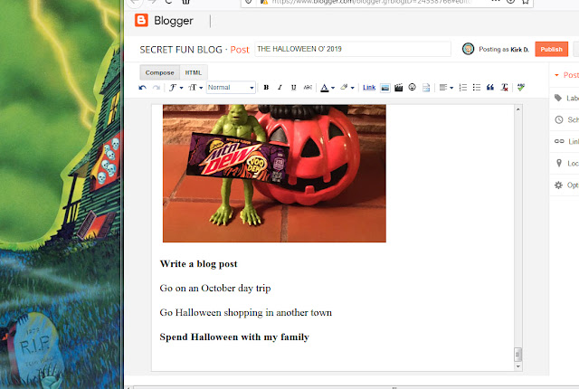Open the Location setting pin icon
Image resolution: width=579 pixels, height=389 pixels.
[559, 163]
